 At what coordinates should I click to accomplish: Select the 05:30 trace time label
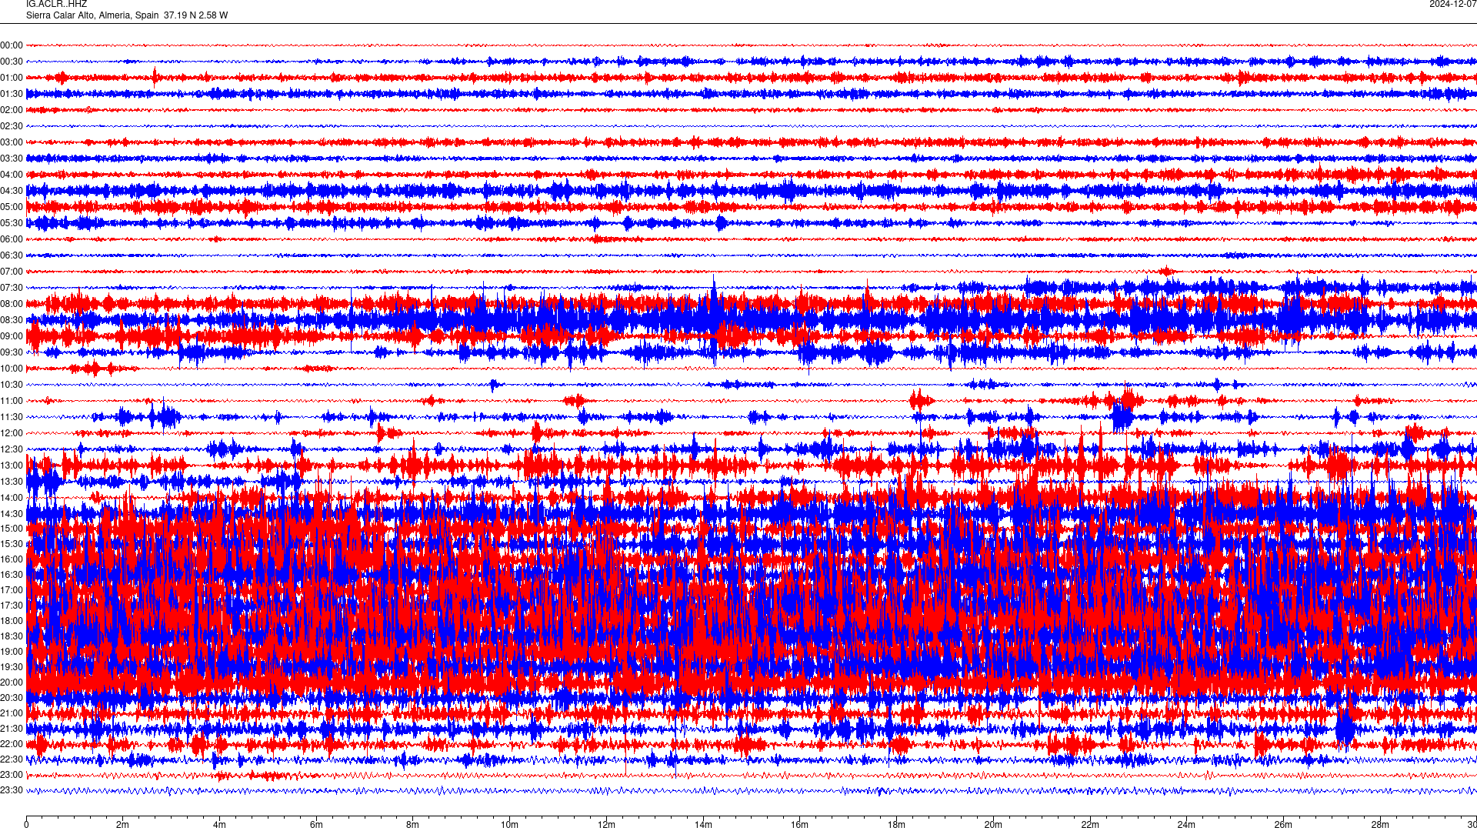[x=12, y=223]
